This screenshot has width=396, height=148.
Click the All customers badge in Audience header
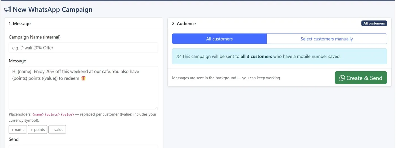374,23
